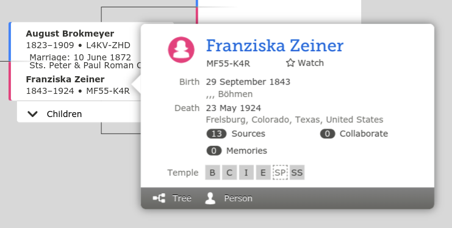Select August Brokmeyer in the tree

pos(70,34)
